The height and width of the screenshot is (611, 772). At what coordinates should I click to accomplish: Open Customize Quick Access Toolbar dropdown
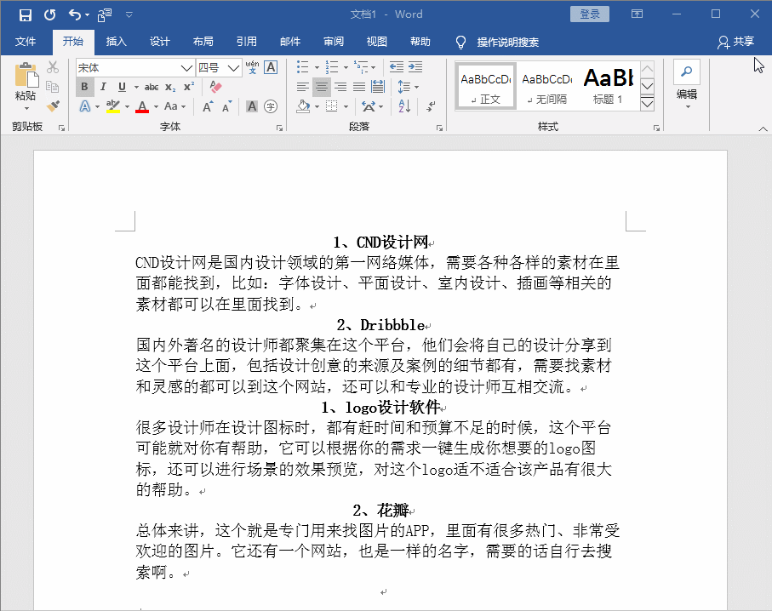(x=129, y=14)
